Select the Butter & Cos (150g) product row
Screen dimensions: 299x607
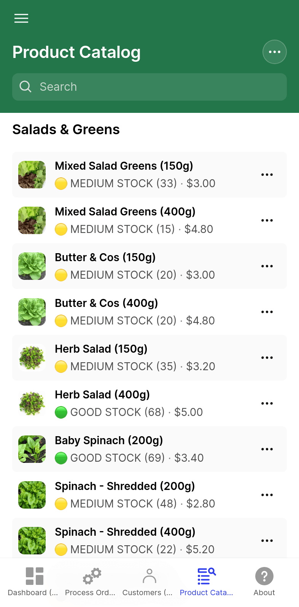[149, 266]
